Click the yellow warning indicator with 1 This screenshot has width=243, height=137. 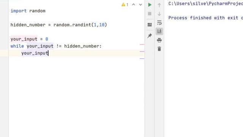pos(125,5)
